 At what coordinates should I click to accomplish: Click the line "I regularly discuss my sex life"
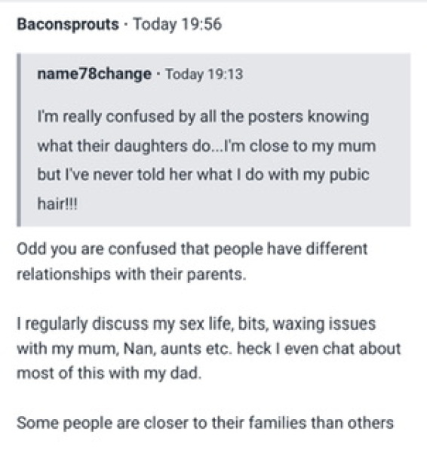(x=196, y=324)
